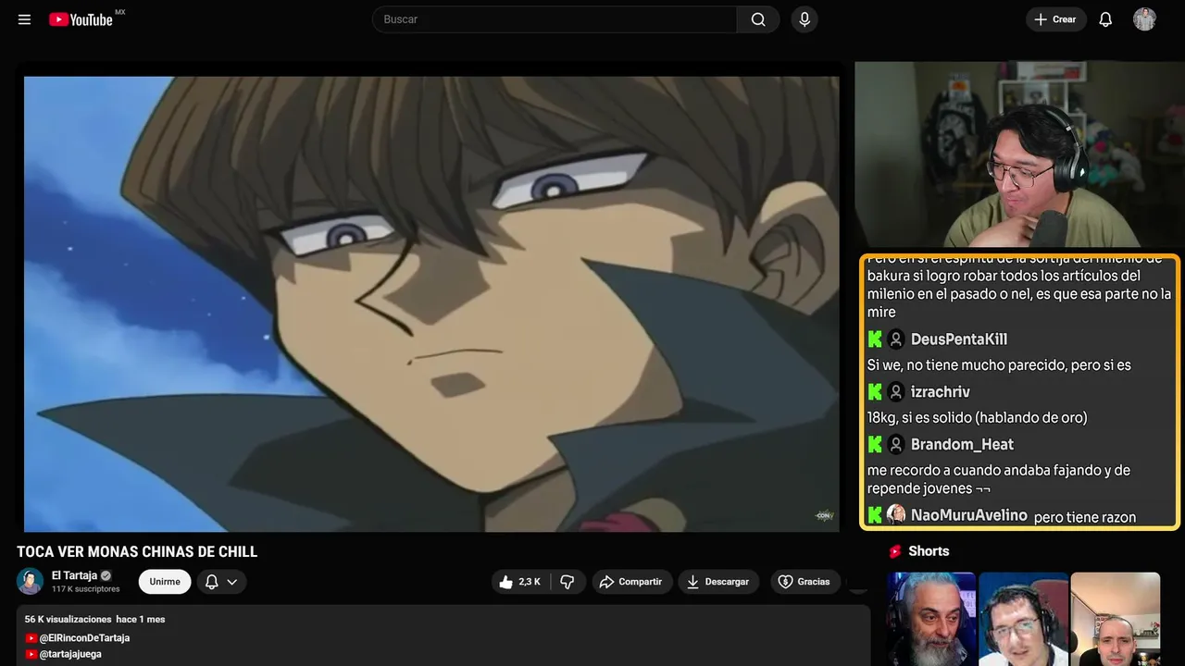Click the Kick logo beside DeusPentaKill

tap(875, 339)
